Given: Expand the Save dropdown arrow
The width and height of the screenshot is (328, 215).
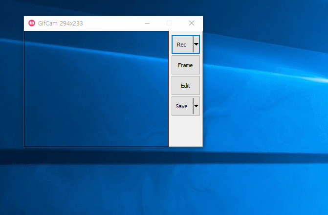Looking at the screenshot, I should pyautogui.click(x=197, y=106).
